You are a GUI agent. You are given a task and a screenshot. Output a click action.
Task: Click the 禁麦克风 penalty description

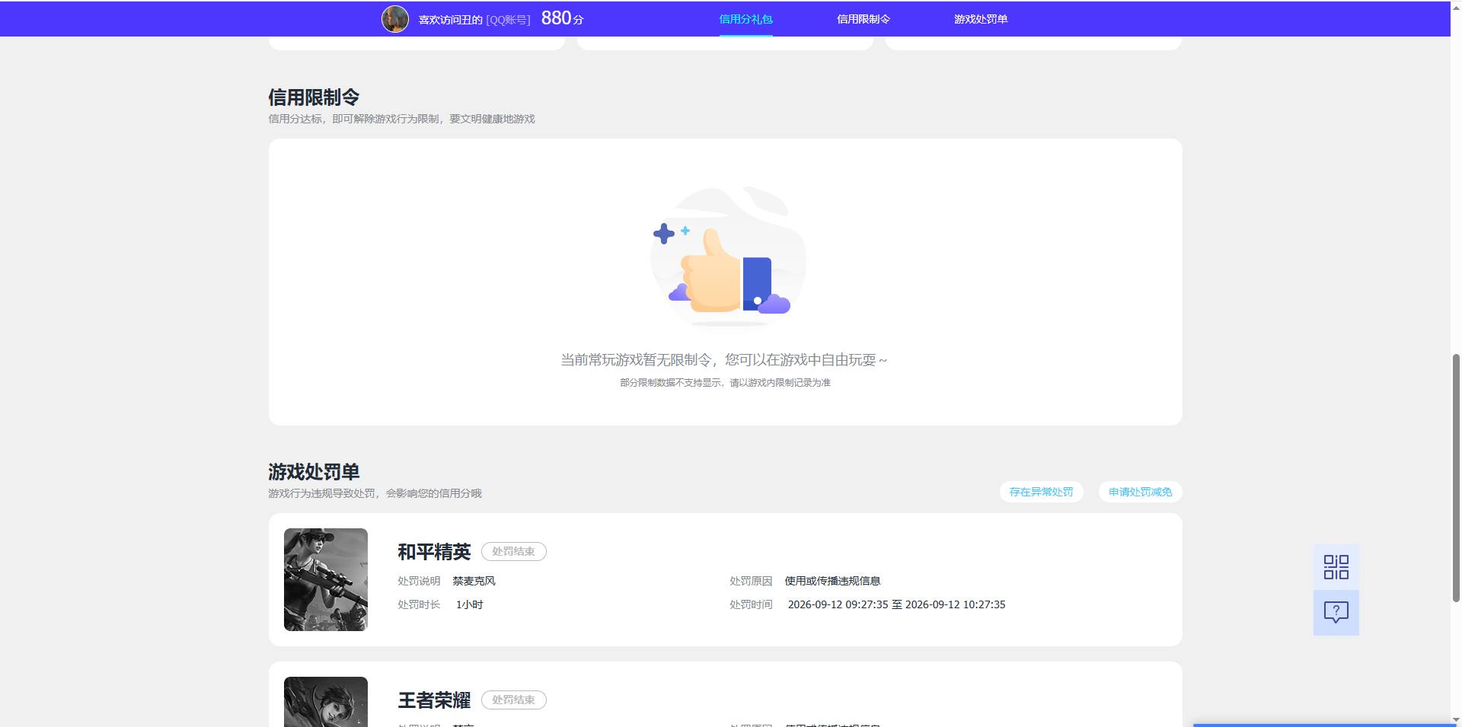(474, 581)
